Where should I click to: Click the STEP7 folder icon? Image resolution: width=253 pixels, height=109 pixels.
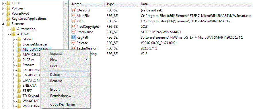point(19,91)
